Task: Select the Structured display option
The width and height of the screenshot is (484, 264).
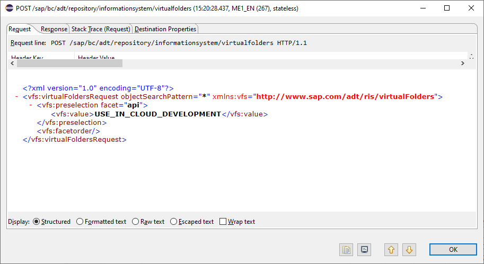Action: (x=51, y=222)
